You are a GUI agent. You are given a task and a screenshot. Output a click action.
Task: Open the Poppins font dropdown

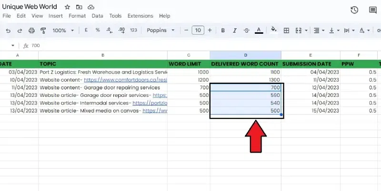[160, 30]
